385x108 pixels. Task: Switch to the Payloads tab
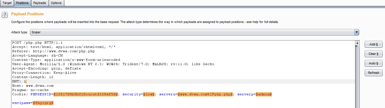(39, 3)
